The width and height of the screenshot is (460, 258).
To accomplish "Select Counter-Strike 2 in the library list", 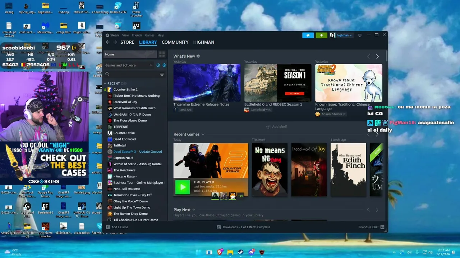I will point(125,89).
